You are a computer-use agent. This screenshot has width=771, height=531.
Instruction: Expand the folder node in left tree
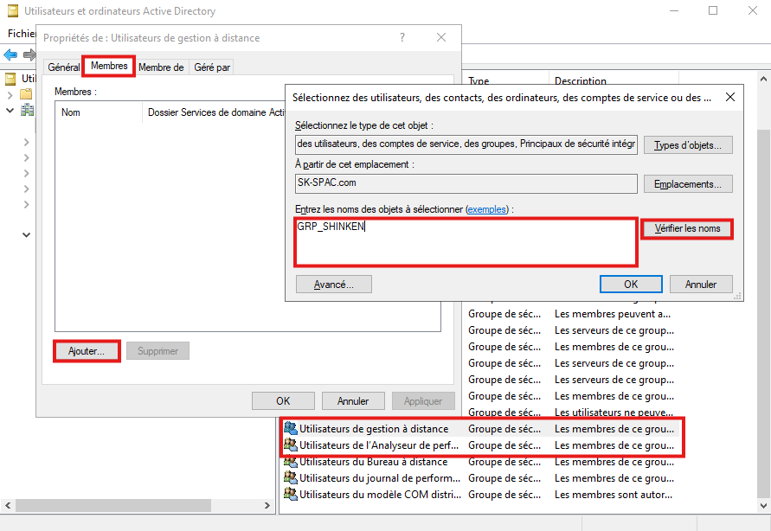10,93
